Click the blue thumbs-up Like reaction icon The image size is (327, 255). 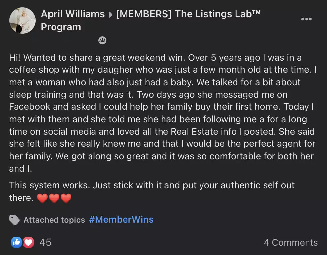pyautogui.click(x=17, y=242)
